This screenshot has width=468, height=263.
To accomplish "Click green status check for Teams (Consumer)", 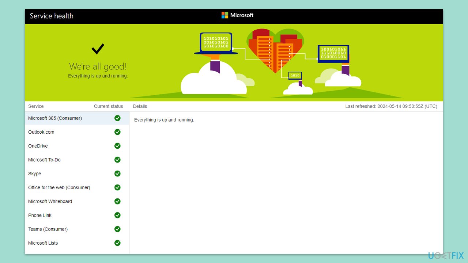I will click(117, 229).
